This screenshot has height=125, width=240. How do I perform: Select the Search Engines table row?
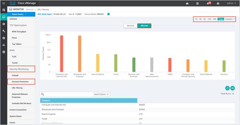click(x=137, y=114)
